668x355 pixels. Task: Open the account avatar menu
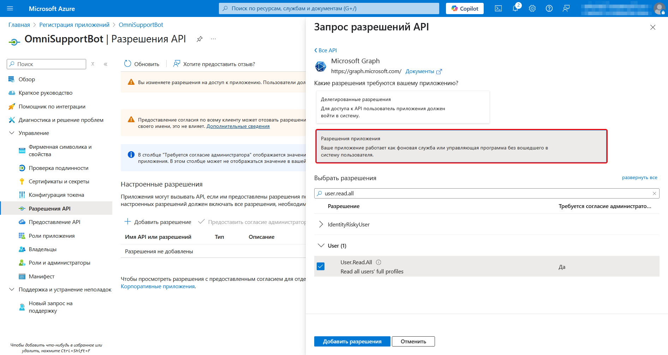(x=659, y=8)
